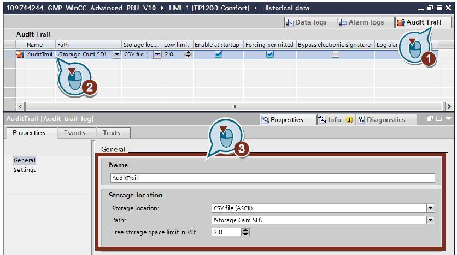This screenshot has height=255, width=457.
Task: Open Path dropdown in AuditTrail row
Action: coord(117,54)
